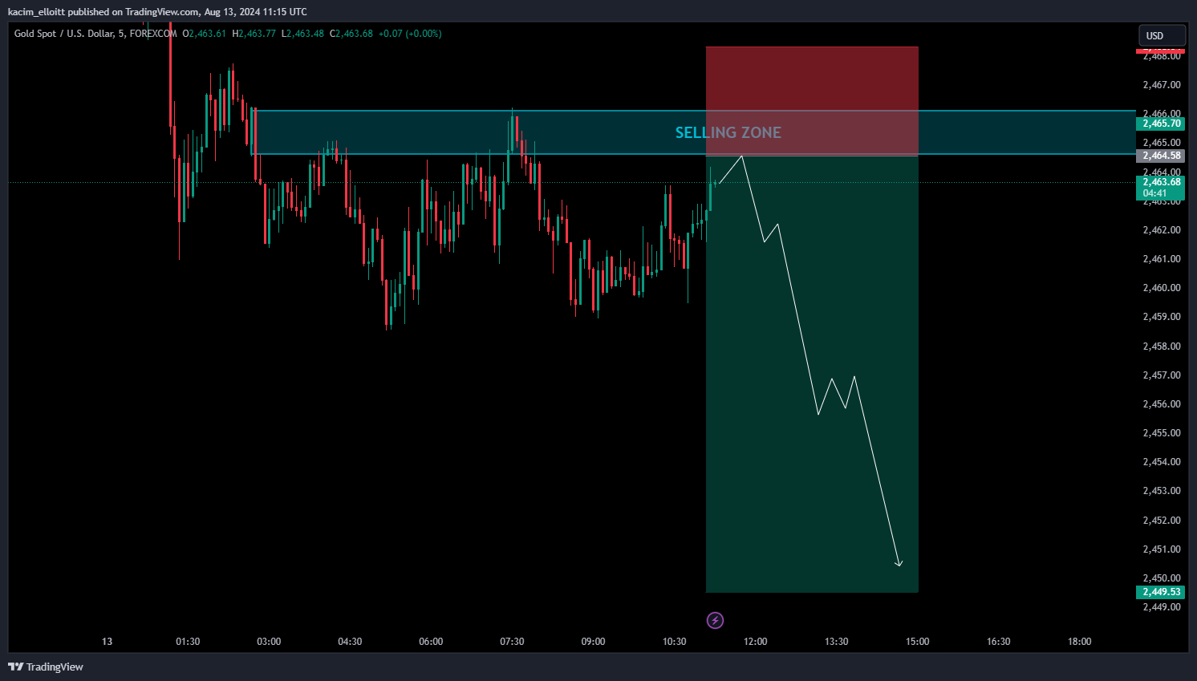Viewport: 1197px width, 681px height.
Task: Click the 2,453.00 price axis label
Action: (x=1162, y=491)
